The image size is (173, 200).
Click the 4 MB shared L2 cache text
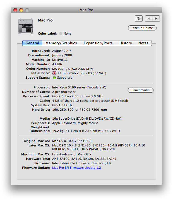[x=90, y=101]
